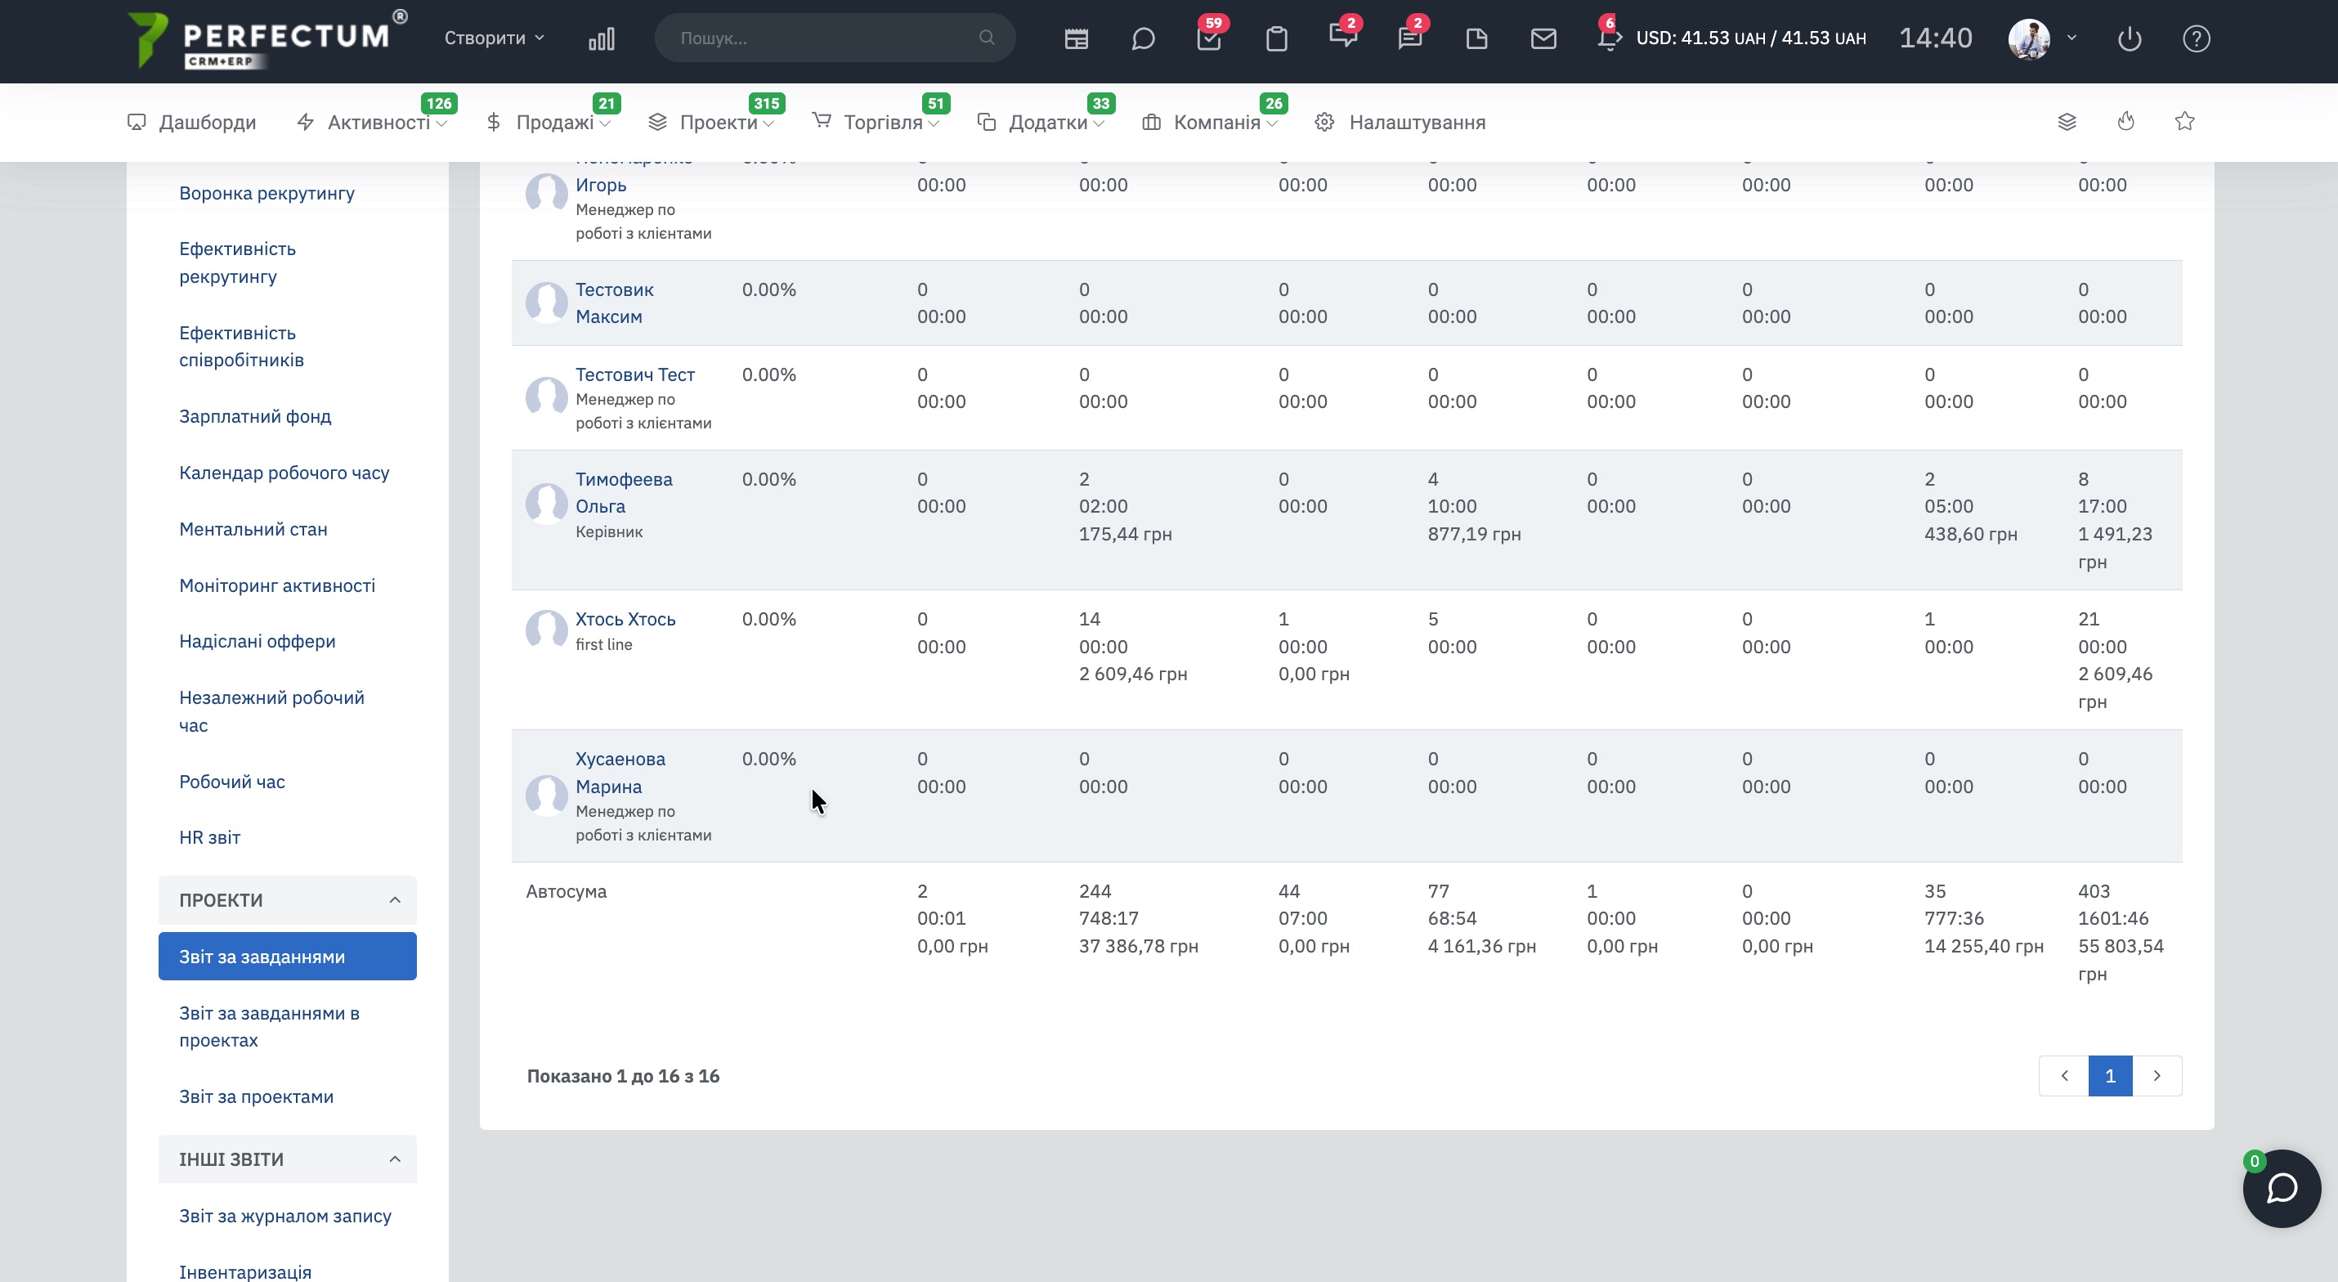Open the statistics bar chart icon
Image resolution: width=2338 pixels, height=1282 pixels.
click(601, 39)
